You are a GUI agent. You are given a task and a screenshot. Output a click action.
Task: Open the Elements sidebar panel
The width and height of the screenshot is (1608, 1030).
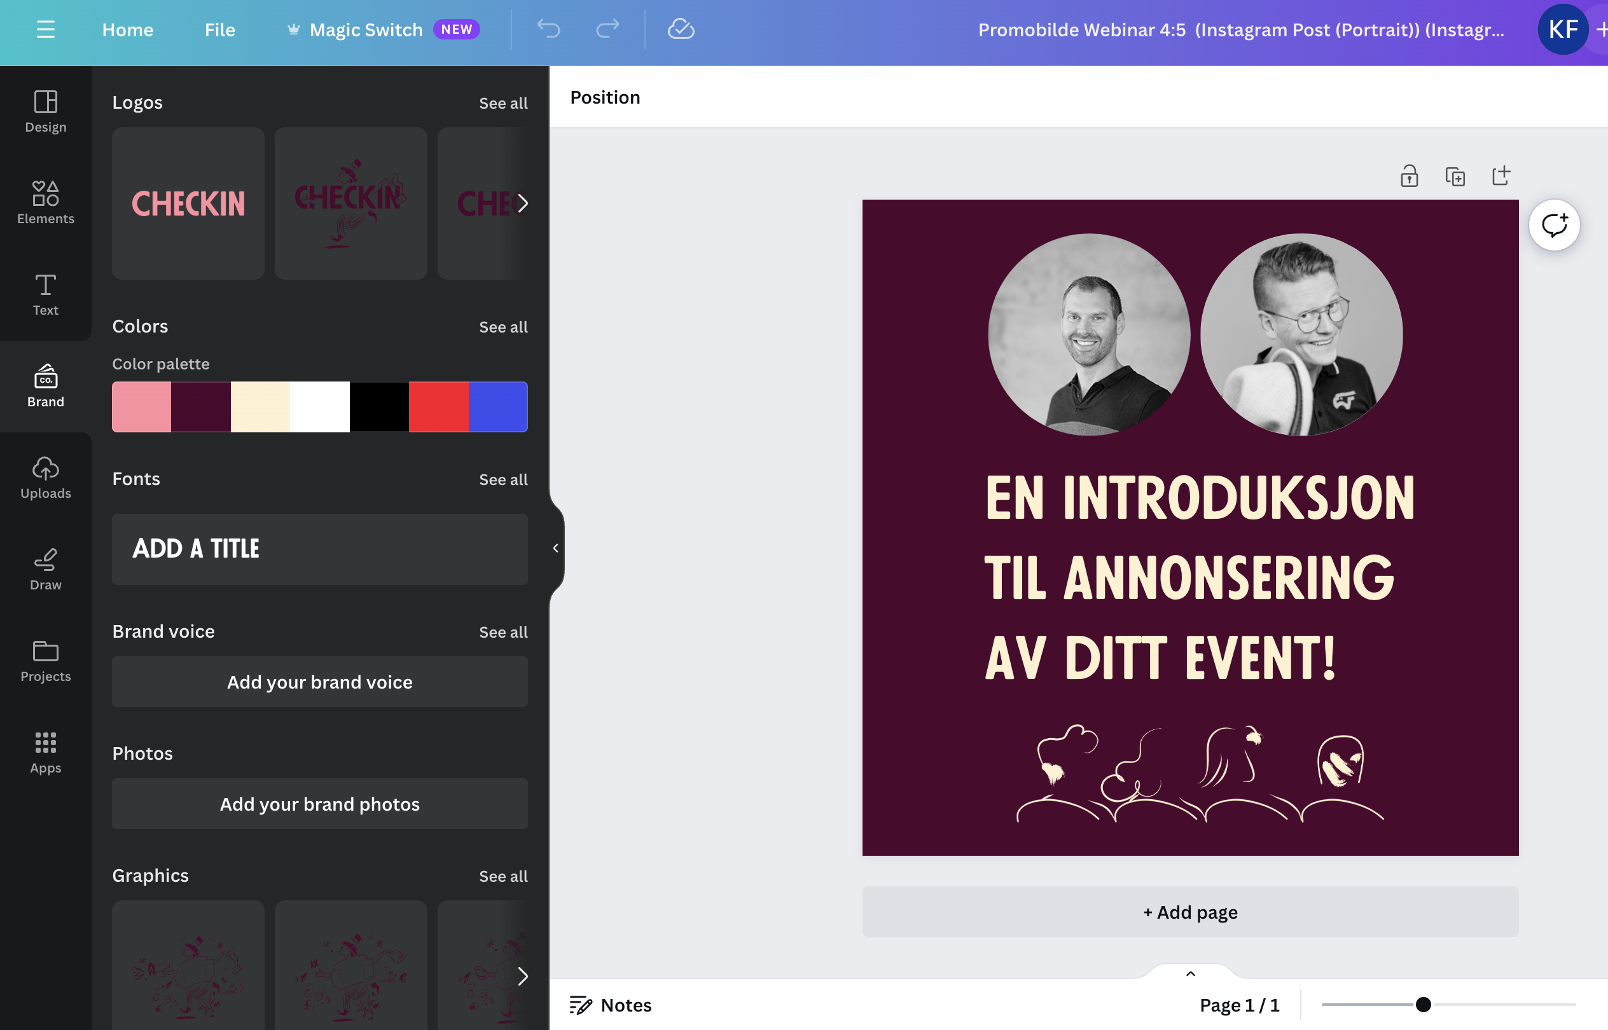(x=46, y=202)
